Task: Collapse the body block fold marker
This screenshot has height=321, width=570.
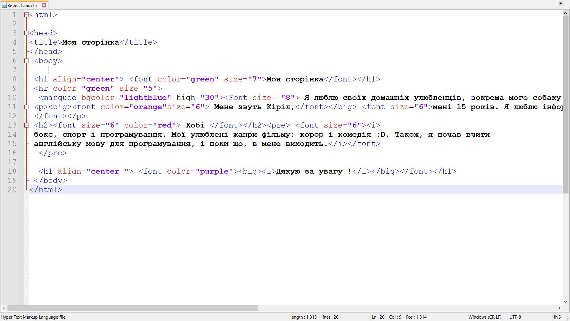Action: coord(26,61)
